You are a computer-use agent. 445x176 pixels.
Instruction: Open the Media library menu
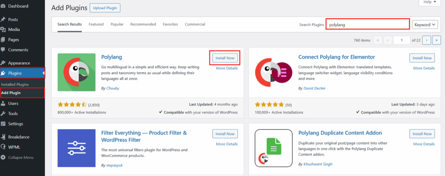pos(13,30)
